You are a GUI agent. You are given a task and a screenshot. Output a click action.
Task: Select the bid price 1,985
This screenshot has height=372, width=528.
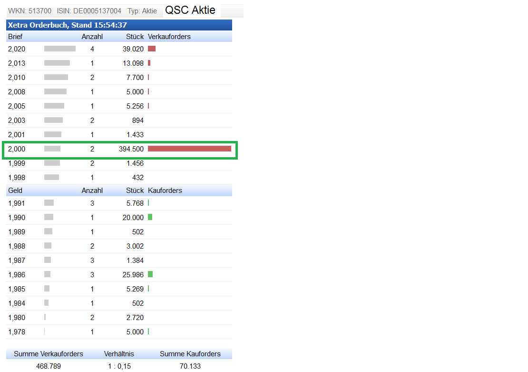[x=17, y=289]
